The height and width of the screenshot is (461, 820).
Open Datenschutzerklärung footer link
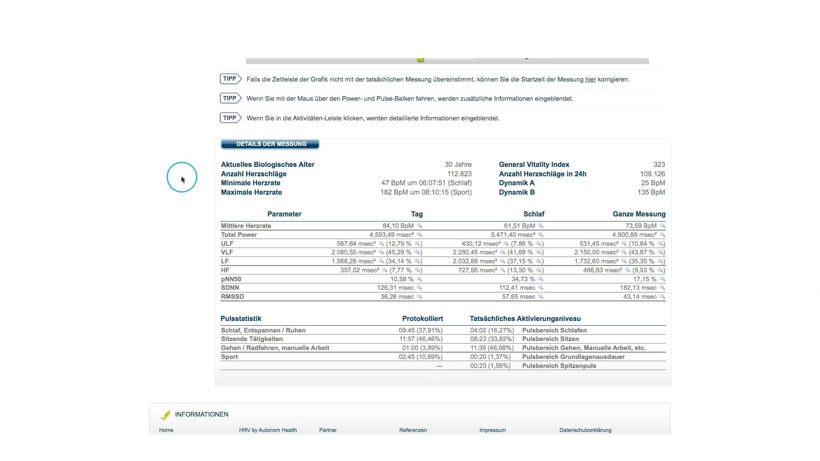(x=585, y=430)
